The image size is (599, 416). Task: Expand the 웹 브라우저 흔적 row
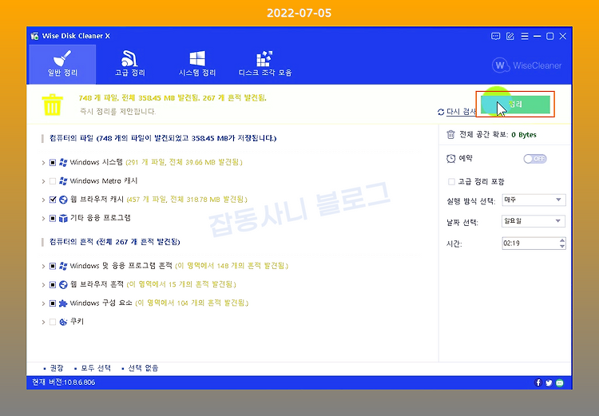click(43, 285)
